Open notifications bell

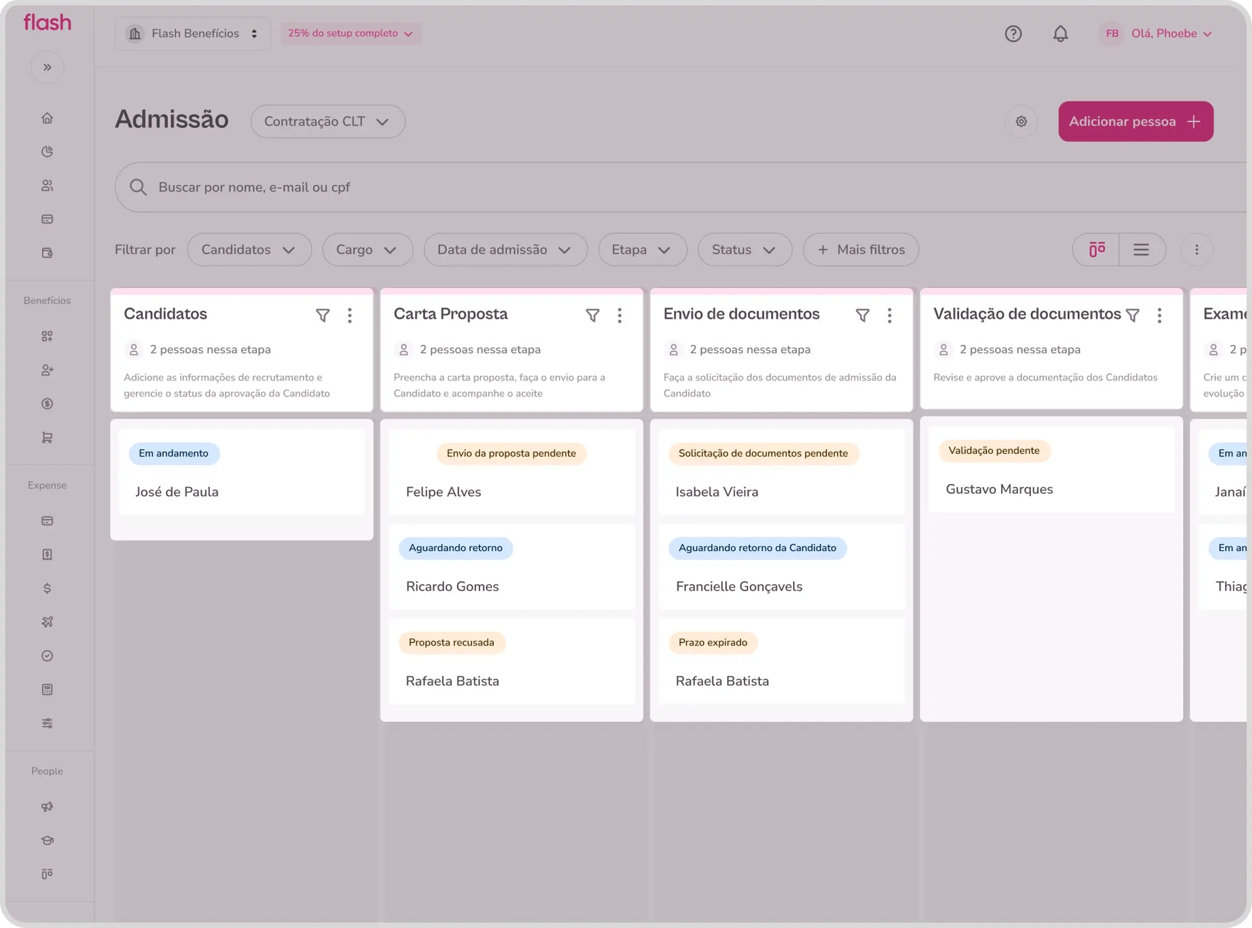pyautogui.click(x=1060, y=34)
